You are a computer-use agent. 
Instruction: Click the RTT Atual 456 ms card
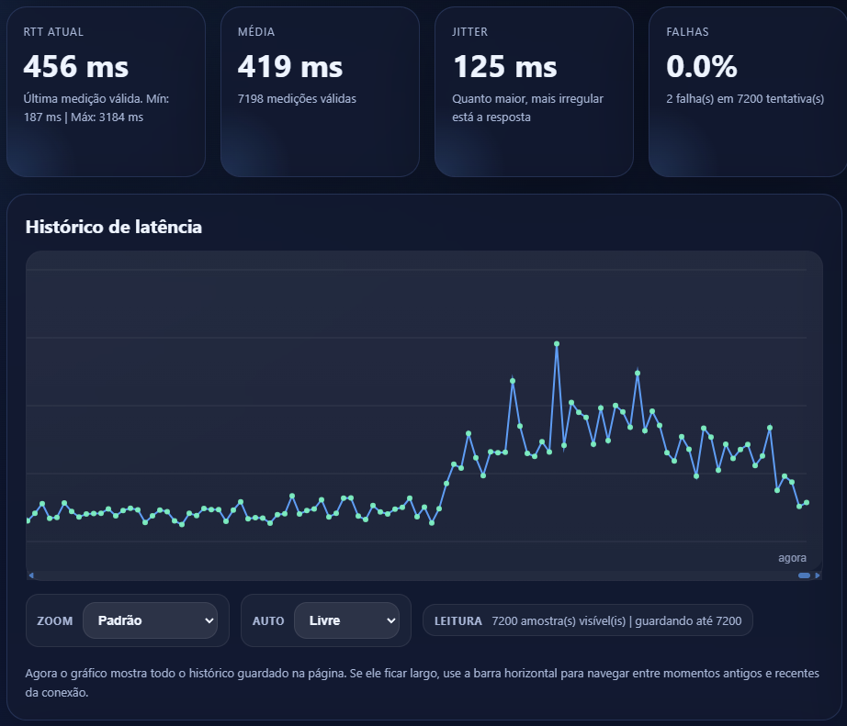click(x=106, y=92)
